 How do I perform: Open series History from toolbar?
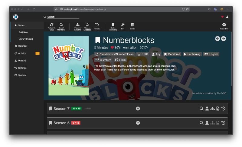(97, 26)
